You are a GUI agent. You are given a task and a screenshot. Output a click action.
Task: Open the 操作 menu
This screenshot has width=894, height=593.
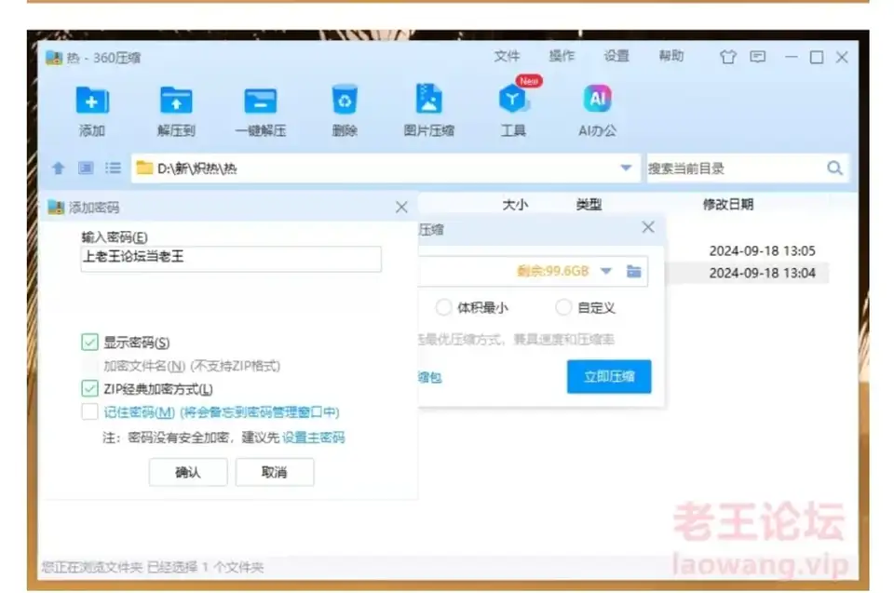562,56
